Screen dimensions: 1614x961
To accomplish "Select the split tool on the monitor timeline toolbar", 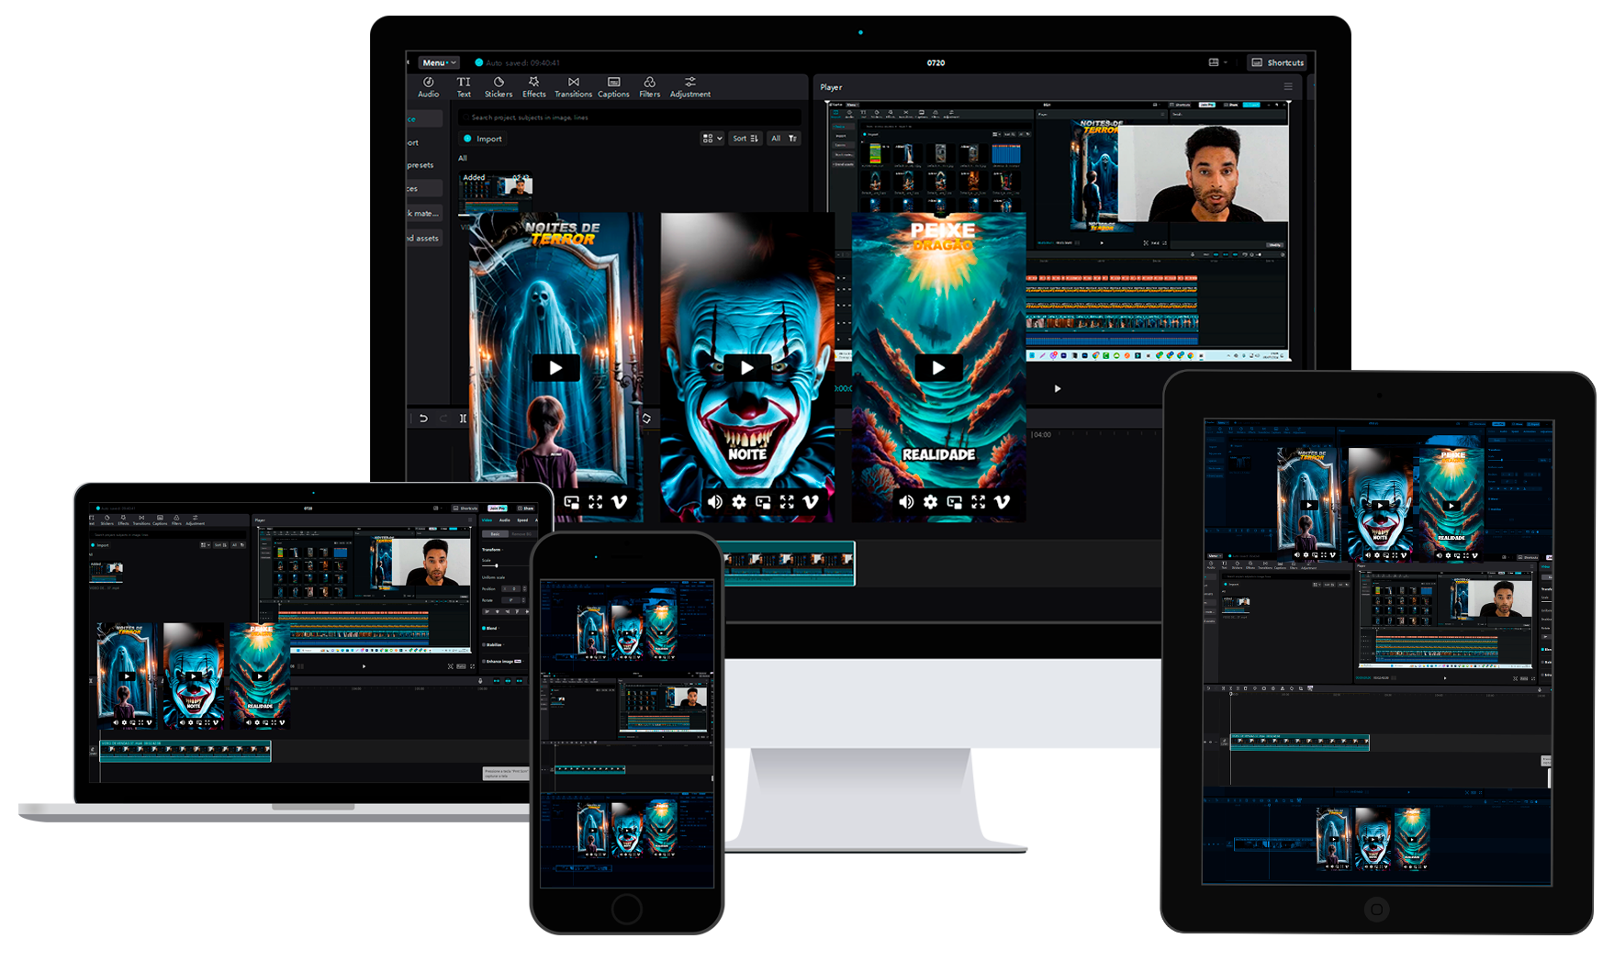I will [x=463, y=419].
